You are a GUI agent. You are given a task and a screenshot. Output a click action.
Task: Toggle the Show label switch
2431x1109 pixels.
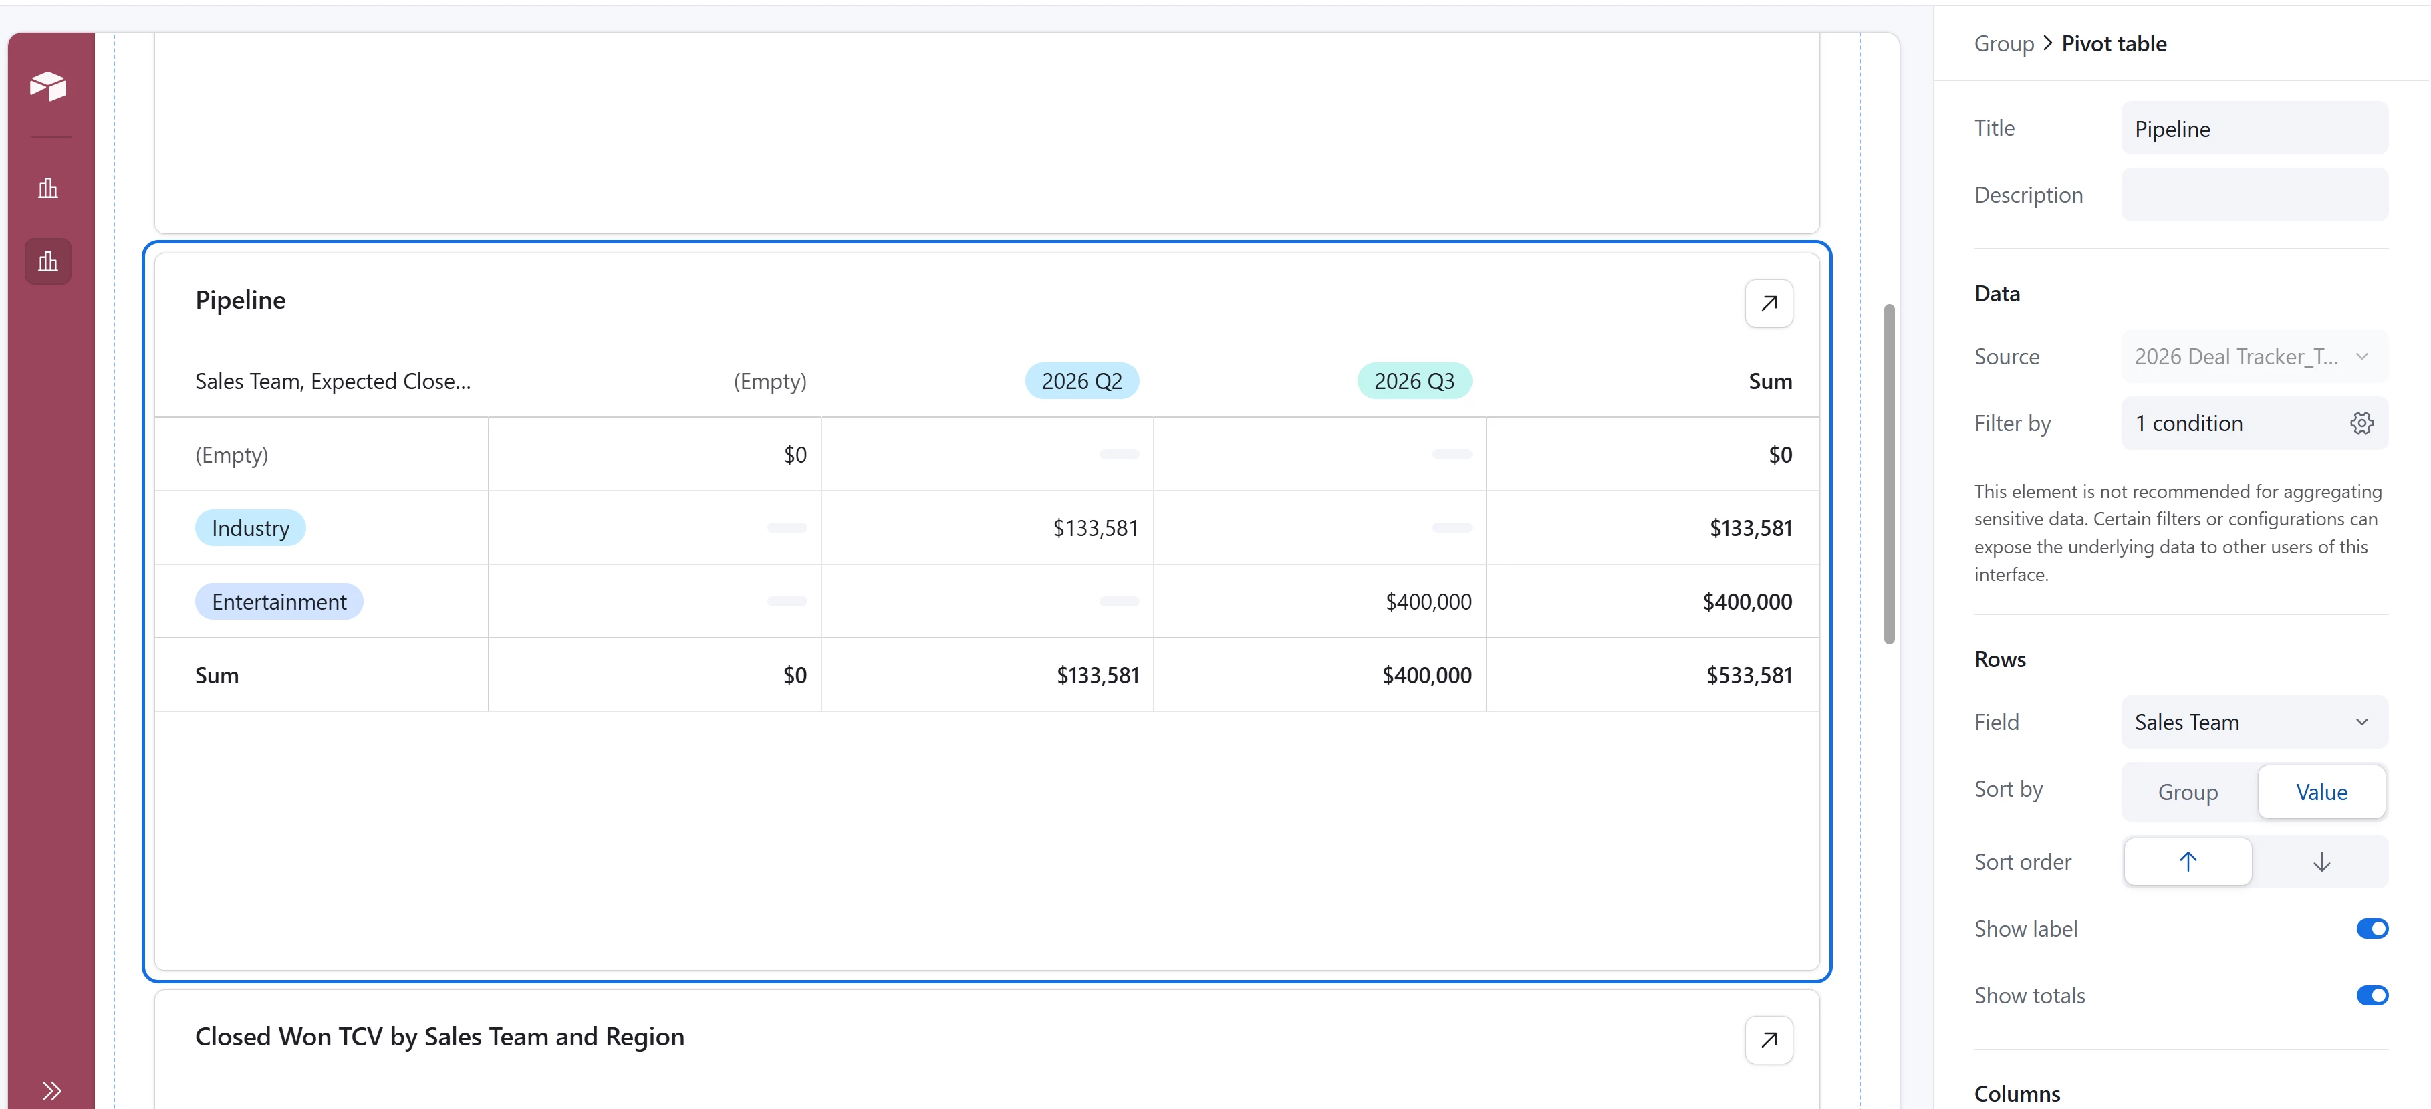click(2371, 929)
